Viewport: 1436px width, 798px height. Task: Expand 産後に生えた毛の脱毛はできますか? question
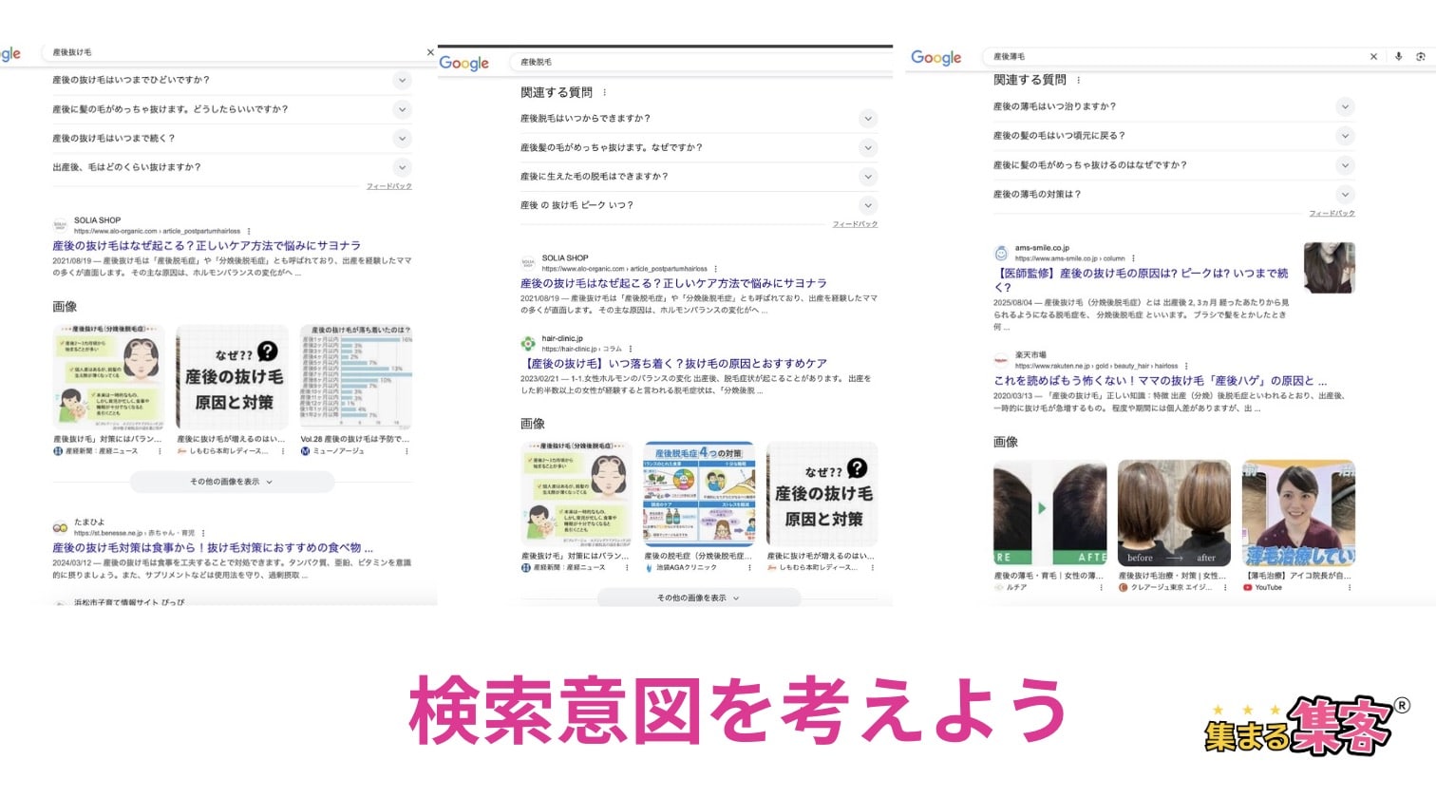[868, 177]
